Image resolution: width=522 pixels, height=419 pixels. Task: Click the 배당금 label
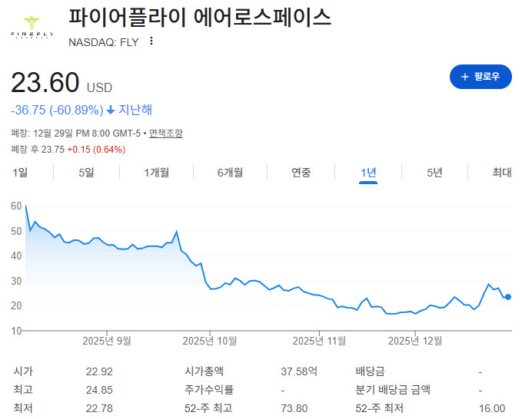pos(370,371)
